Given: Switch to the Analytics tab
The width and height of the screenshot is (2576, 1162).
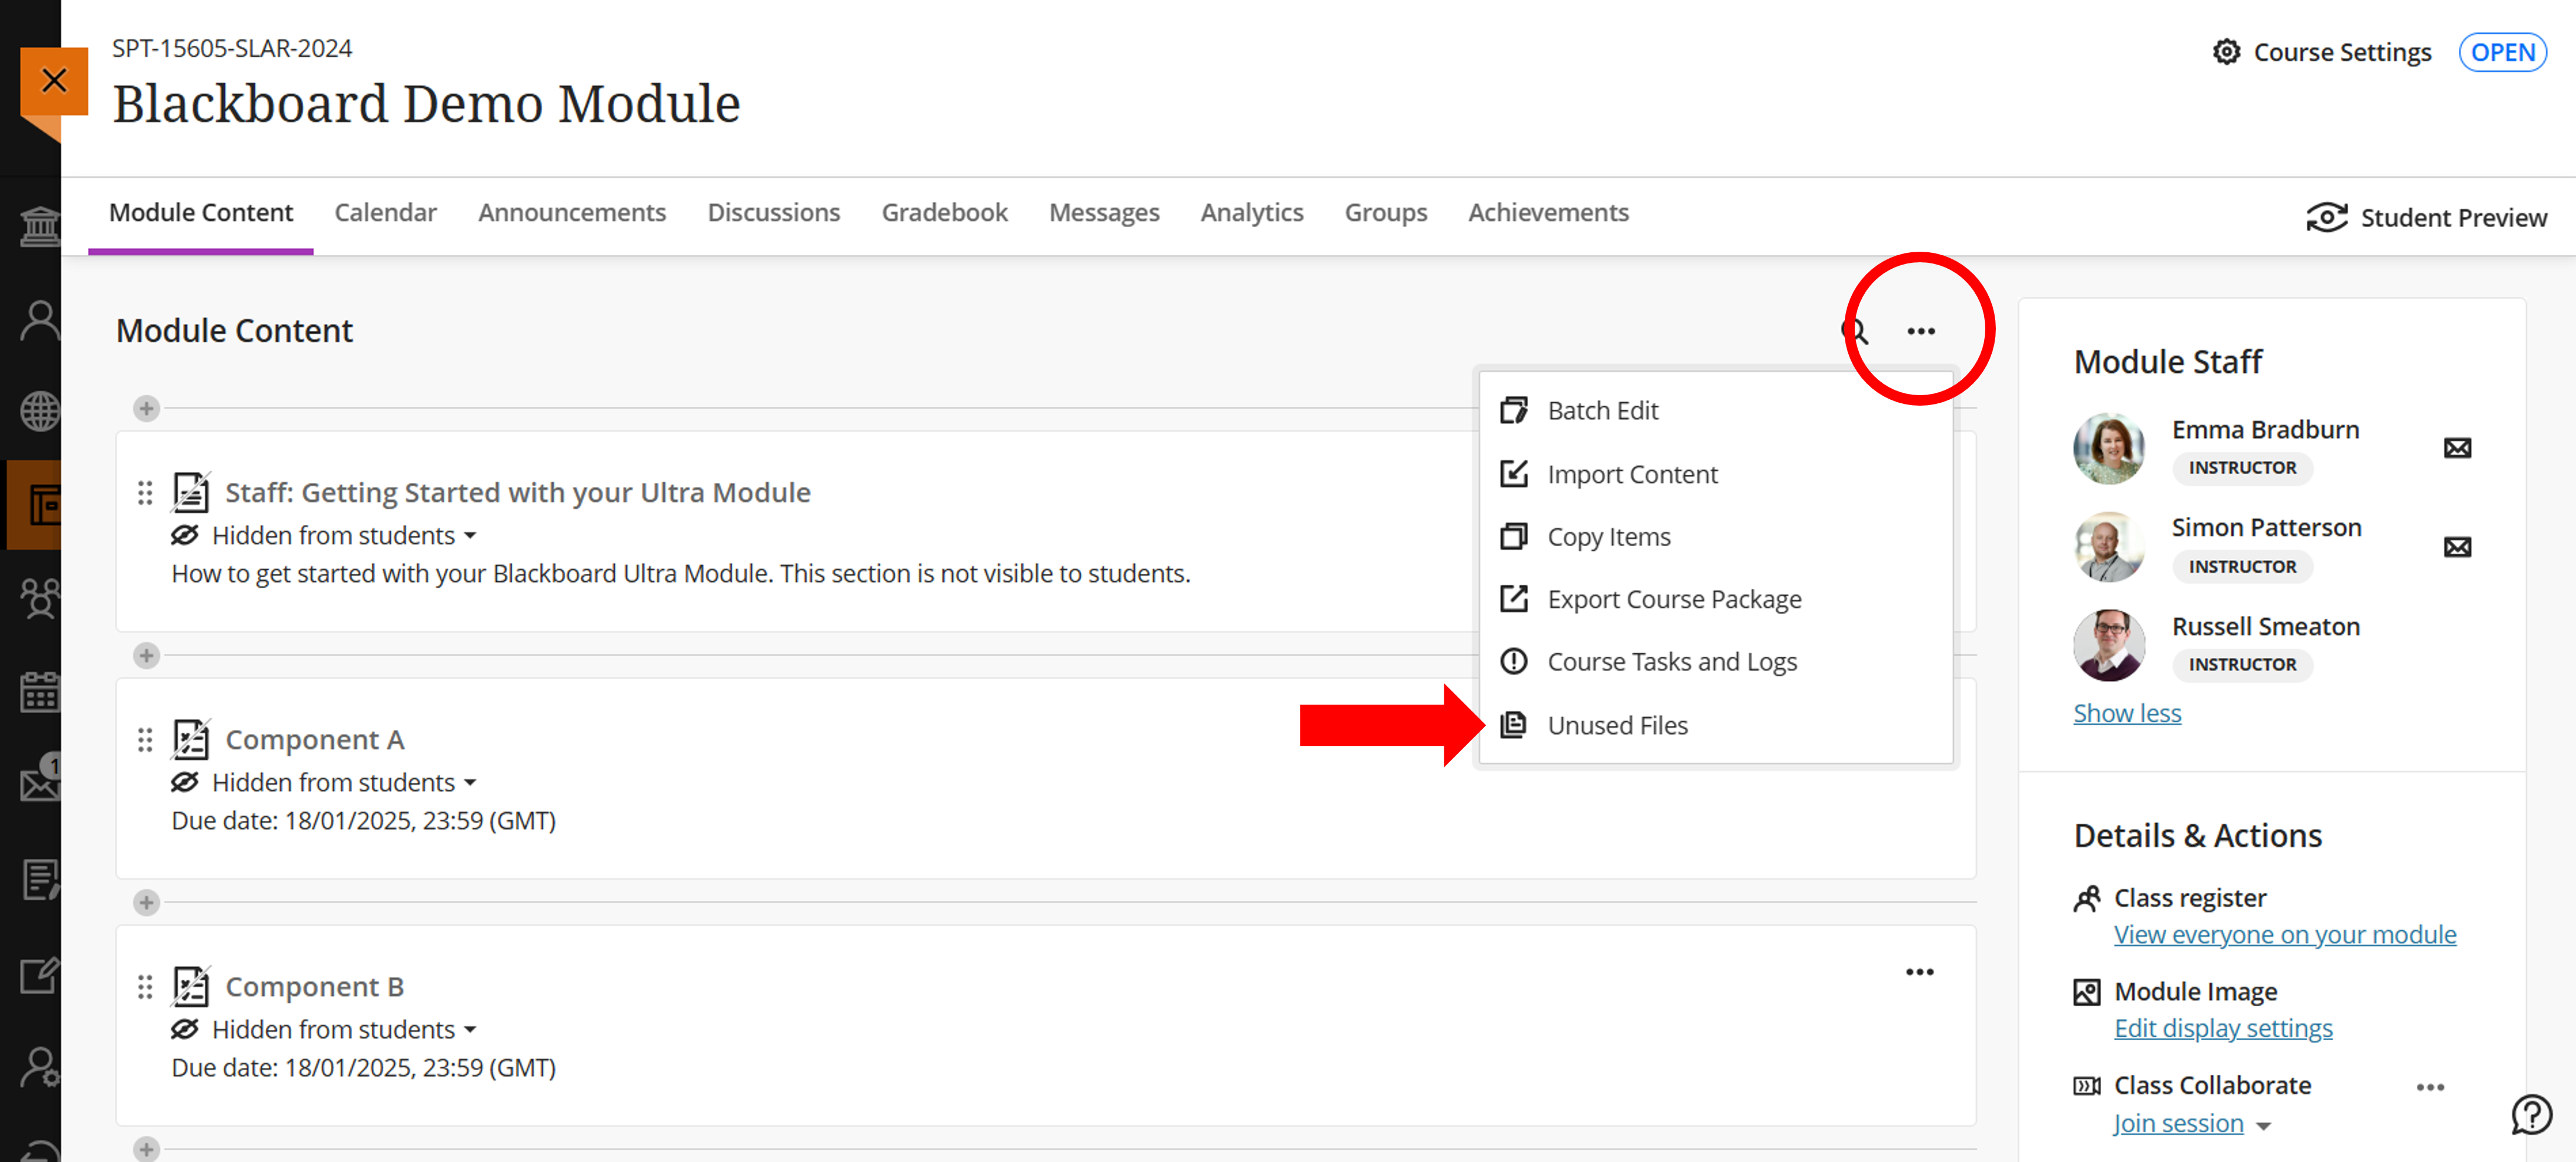Looking at the screenshot, I should click(1252, 212).
